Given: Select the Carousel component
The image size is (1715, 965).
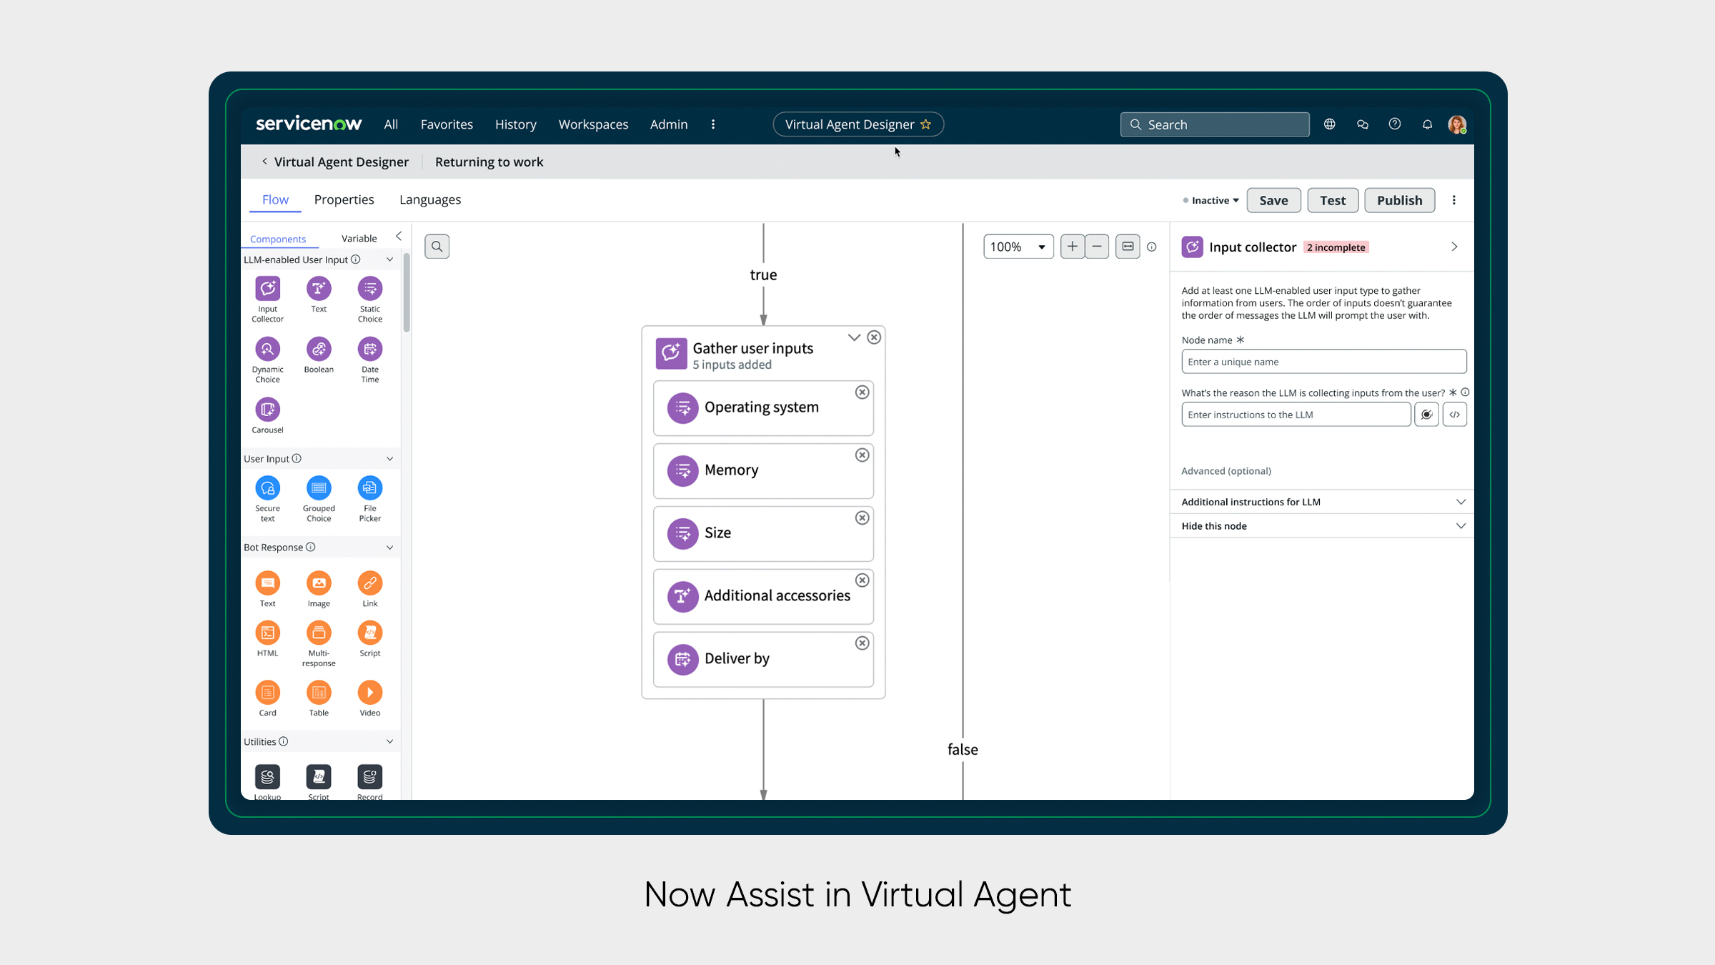Looking at the screenshot, I should pyautogui.click(x=267, y=410).
